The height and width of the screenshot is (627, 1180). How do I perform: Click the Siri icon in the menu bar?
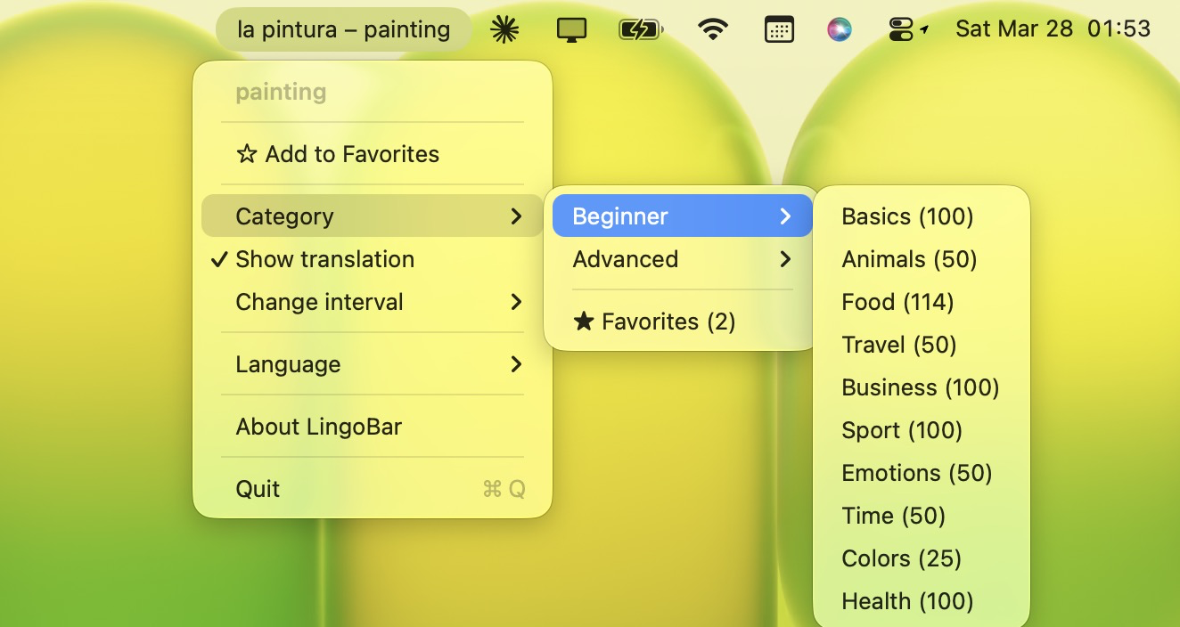coord(840,28)
